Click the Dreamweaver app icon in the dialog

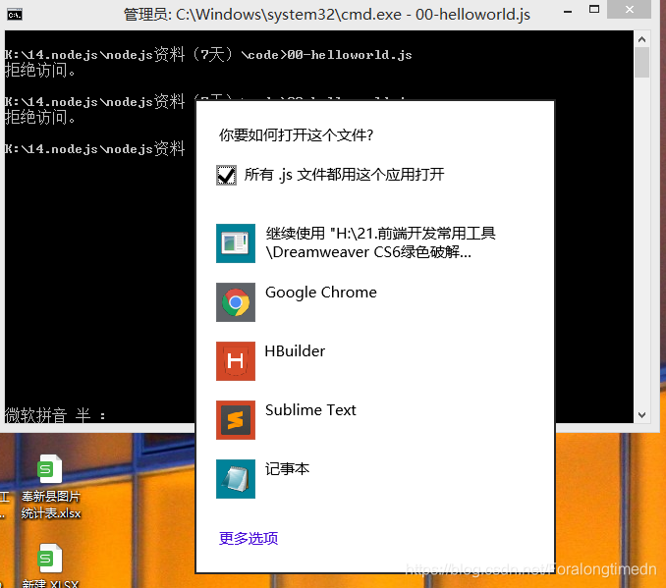click(x=236, y=243)
